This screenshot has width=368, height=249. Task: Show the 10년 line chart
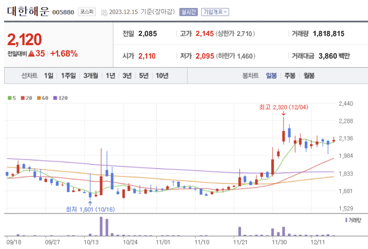tap(162, 76)
